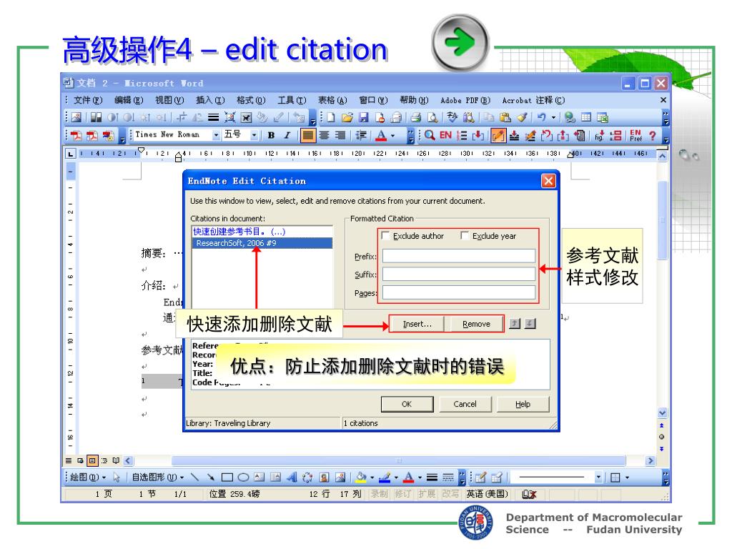This screenshot has width=732, height=549.
Task: Click the horizontal scrollbar of document
Action: pyautogui.click(x=388, y=461)
